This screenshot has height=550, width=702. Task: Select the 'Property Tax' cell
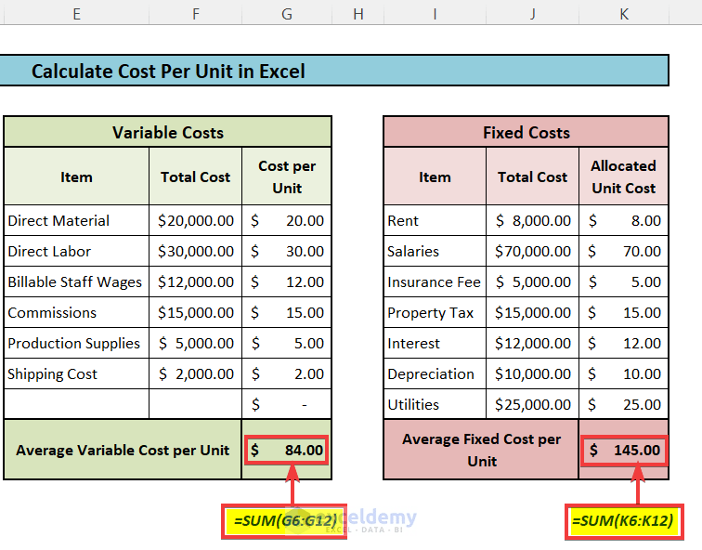tap(435, 312)
